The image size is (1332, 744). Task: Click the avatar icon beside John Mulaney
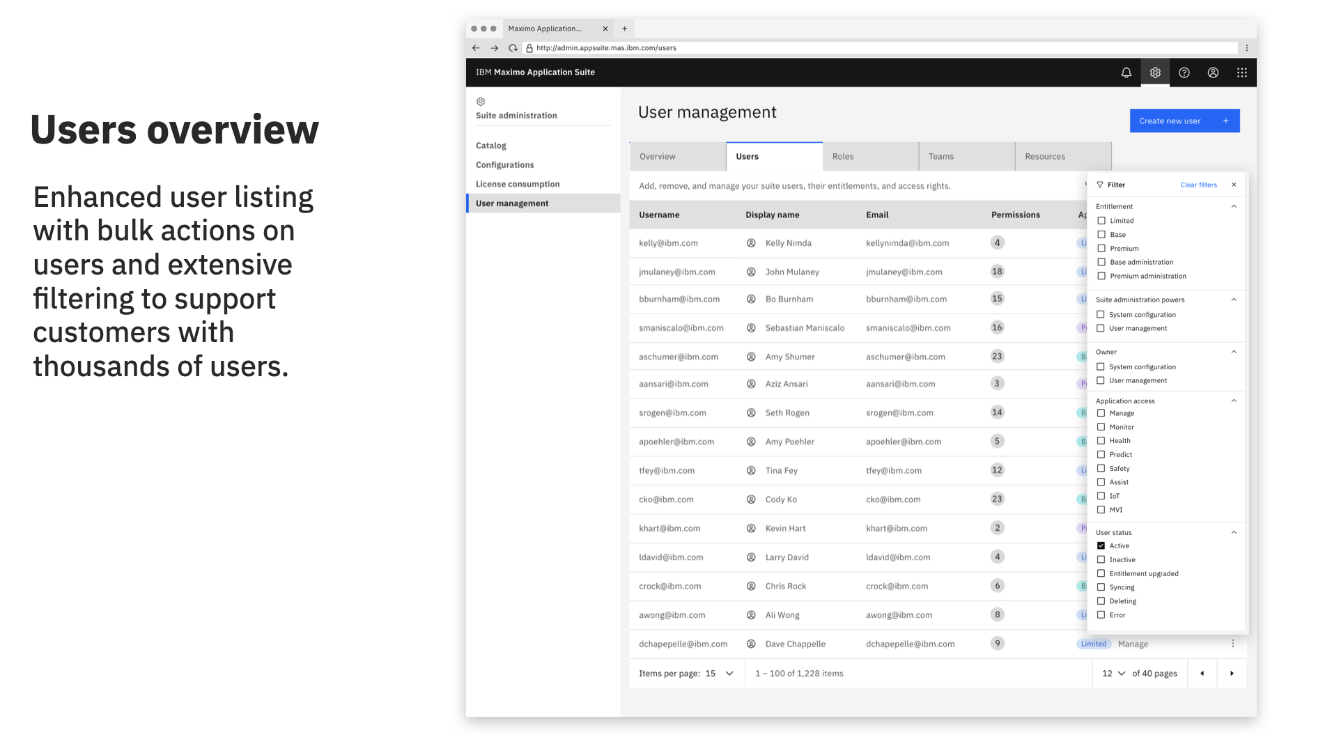click(751, 272)
